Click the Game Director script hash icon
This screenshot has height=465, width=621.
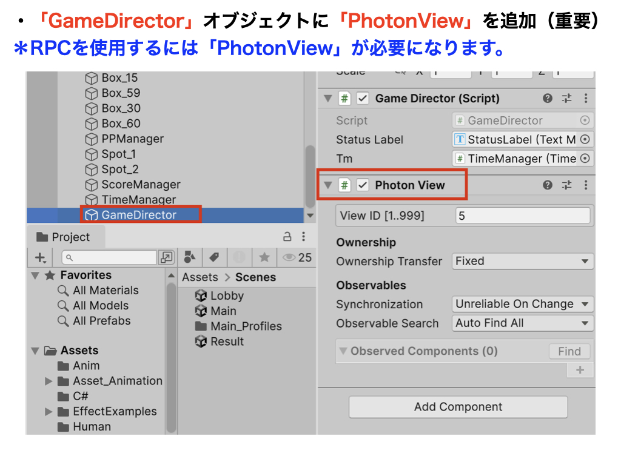tap(344, 99)
